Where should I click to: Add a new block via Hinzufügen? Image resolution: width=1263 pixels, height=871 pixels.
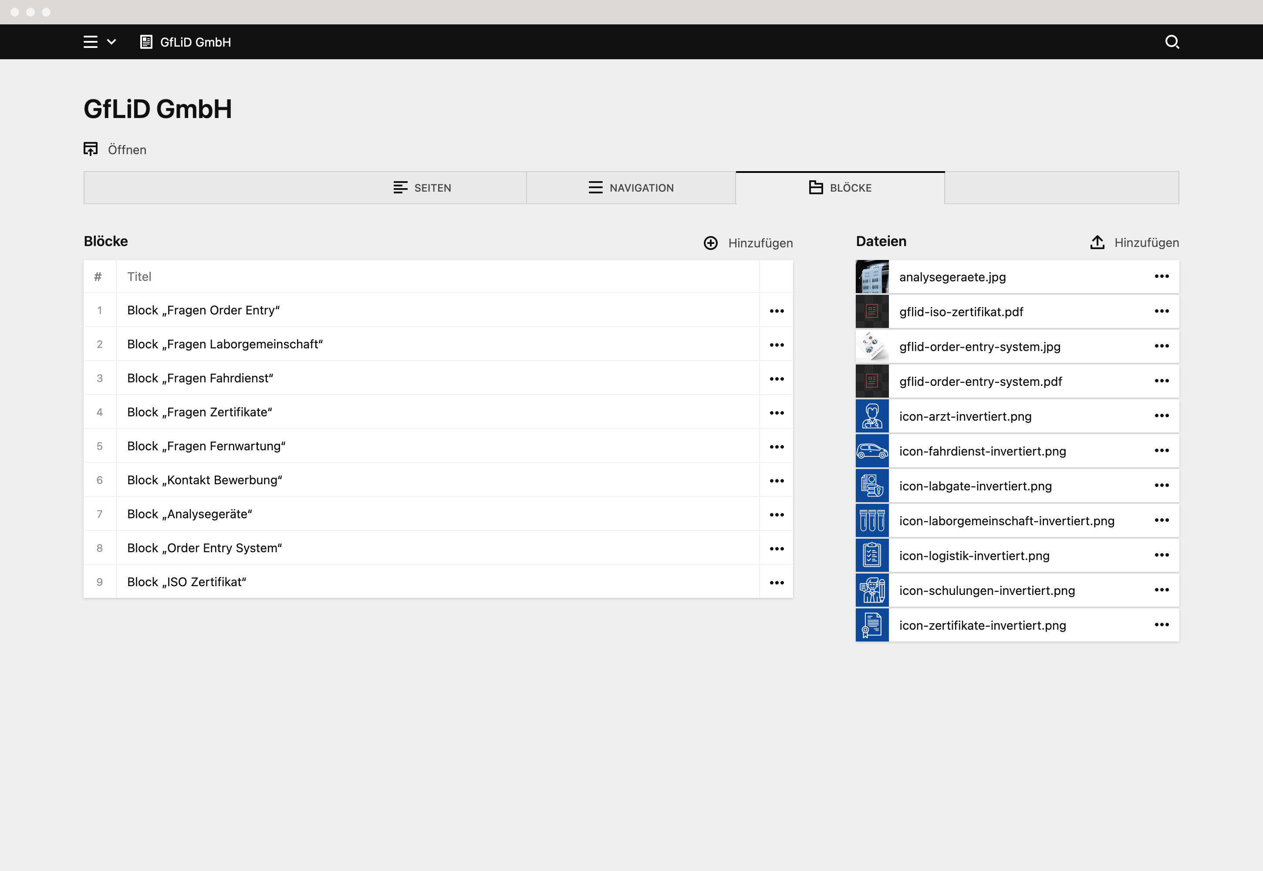click(x=748, y=243)
